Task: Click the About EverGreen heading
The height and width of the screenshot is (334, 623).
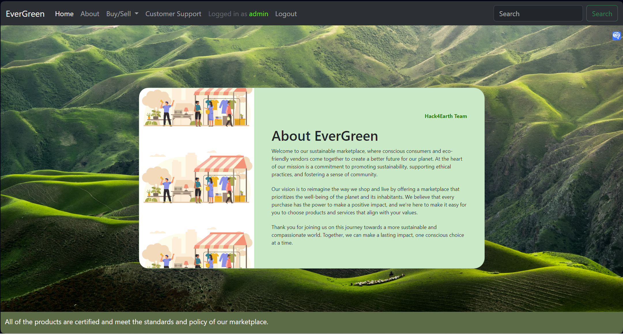Action: point(324,136)
